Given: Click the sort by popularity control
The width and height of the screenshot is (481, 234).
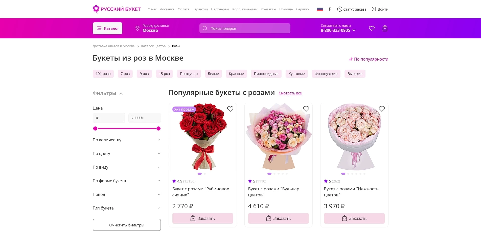Looking at the screenshot, I should (369, 59).
